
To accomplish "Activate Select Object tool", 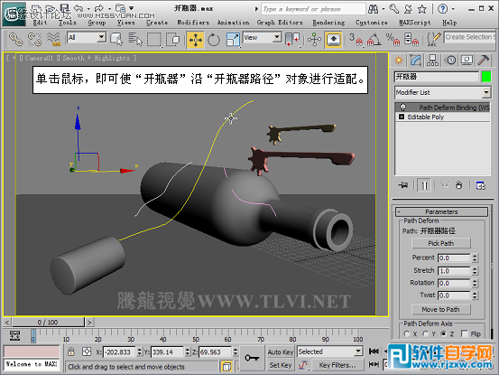I will pyautogui.click(x=116, y=40).
